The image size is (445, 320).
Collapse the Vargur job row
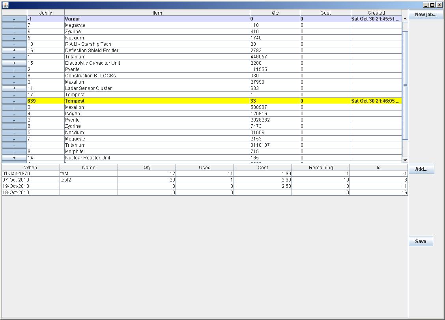pos(14,19)
